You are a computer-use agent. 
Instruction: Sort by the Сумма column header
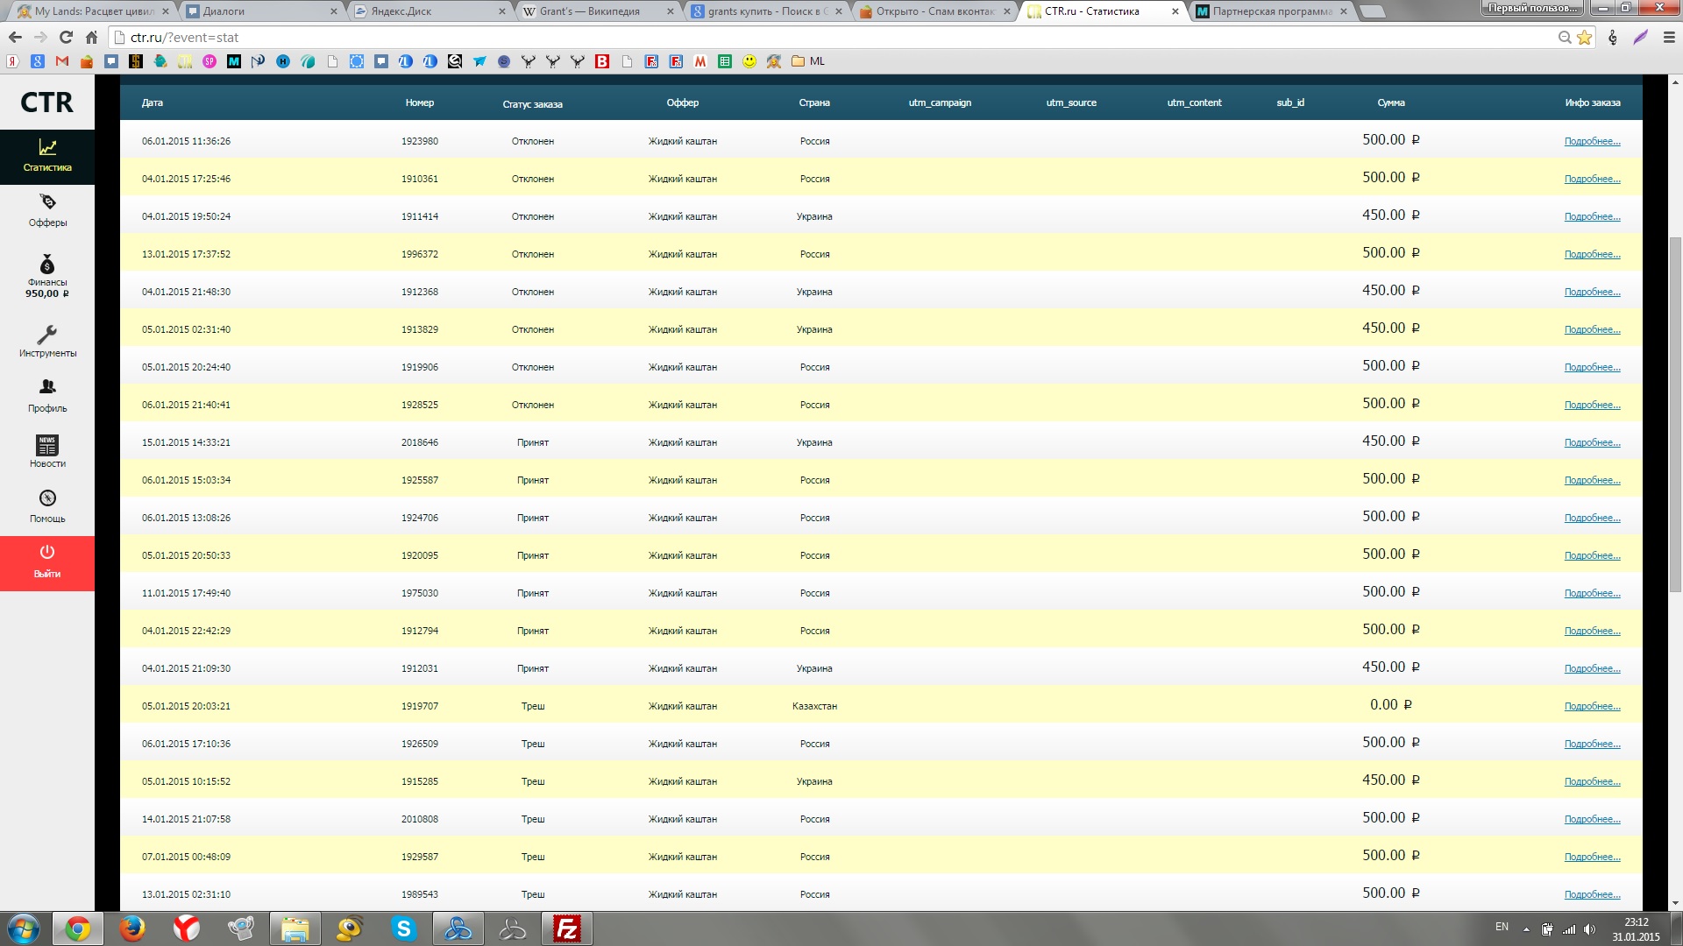(x=1390, y=103)
